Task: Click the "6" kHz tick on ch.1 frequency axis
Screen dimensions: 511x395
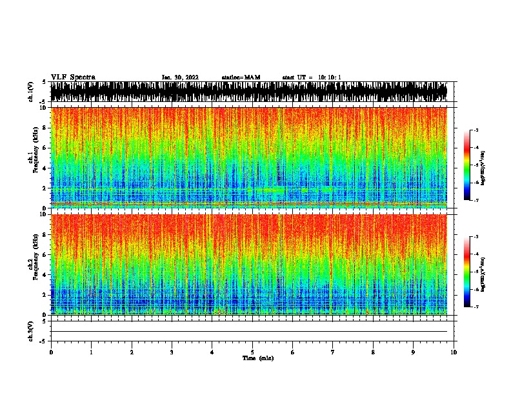Action: click(x=45, y=148)
